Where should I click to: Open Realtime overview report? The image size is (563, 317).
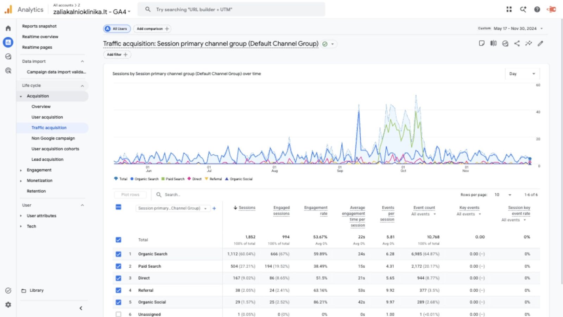pos(40,37)
